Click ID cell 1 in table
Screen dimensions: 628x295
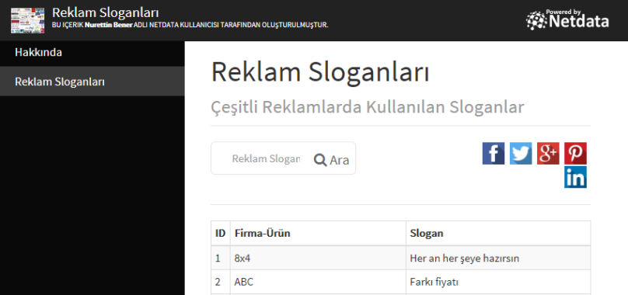coord(220,258)
